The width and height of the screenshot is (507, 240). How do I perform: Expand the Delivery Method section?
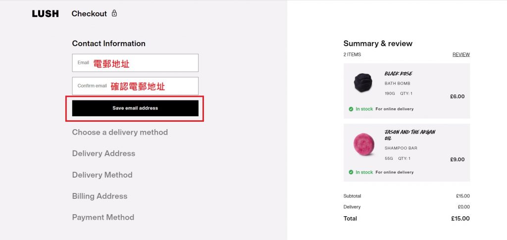(102, 175)
